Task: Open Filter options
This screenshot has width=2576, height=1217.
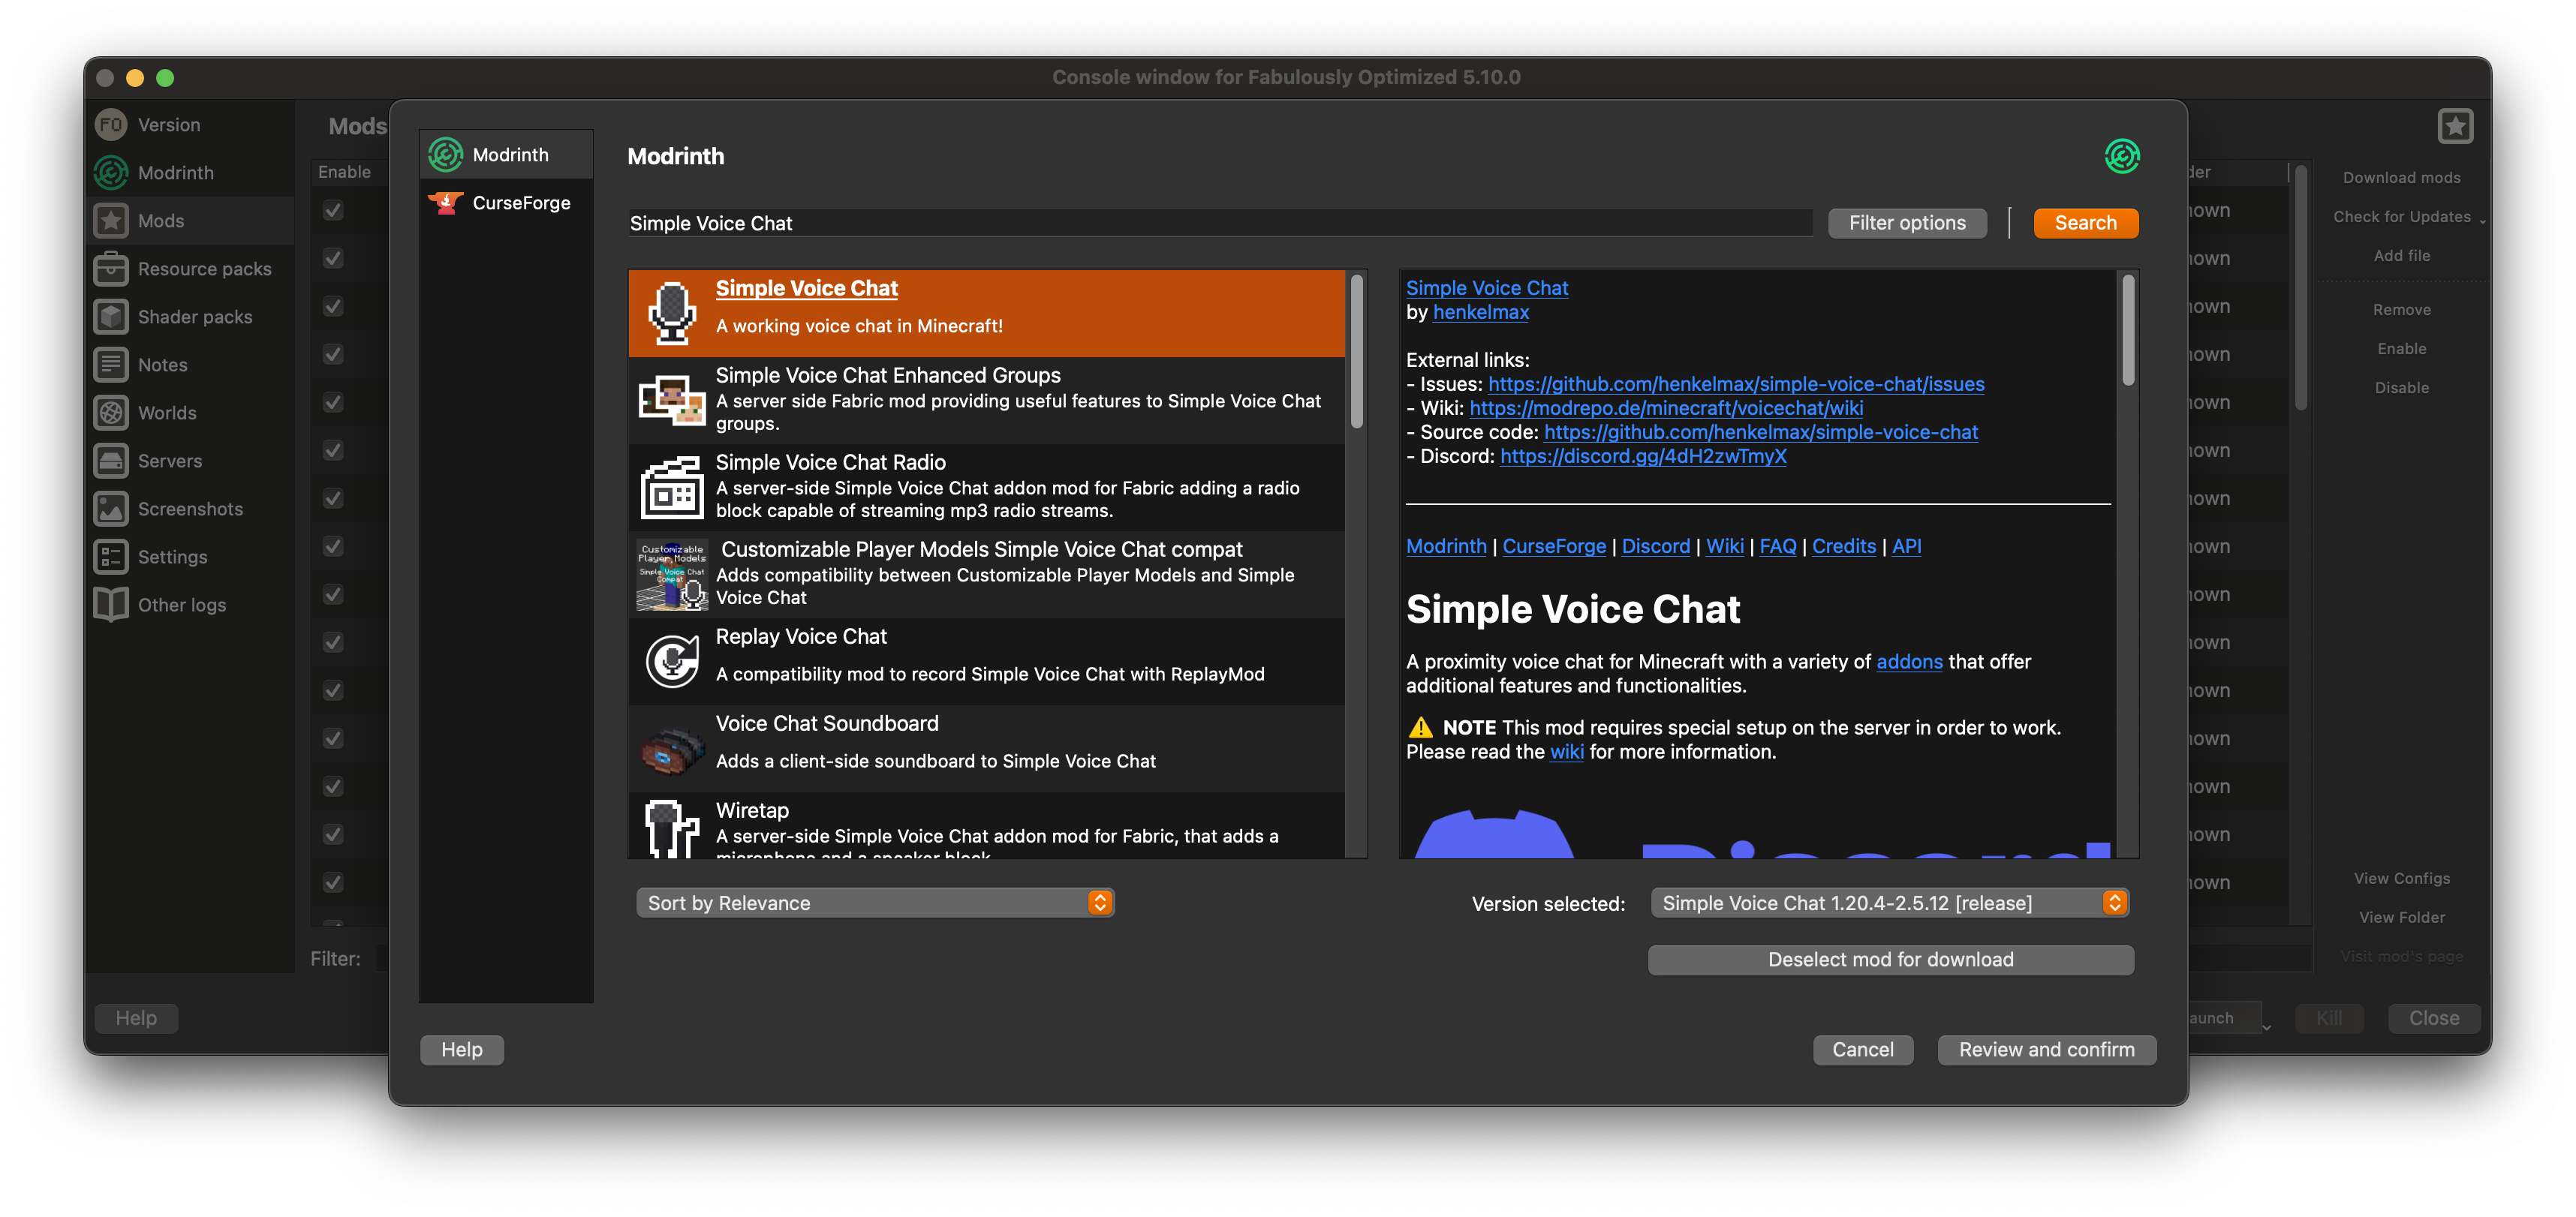Action: click(1906, 223)
